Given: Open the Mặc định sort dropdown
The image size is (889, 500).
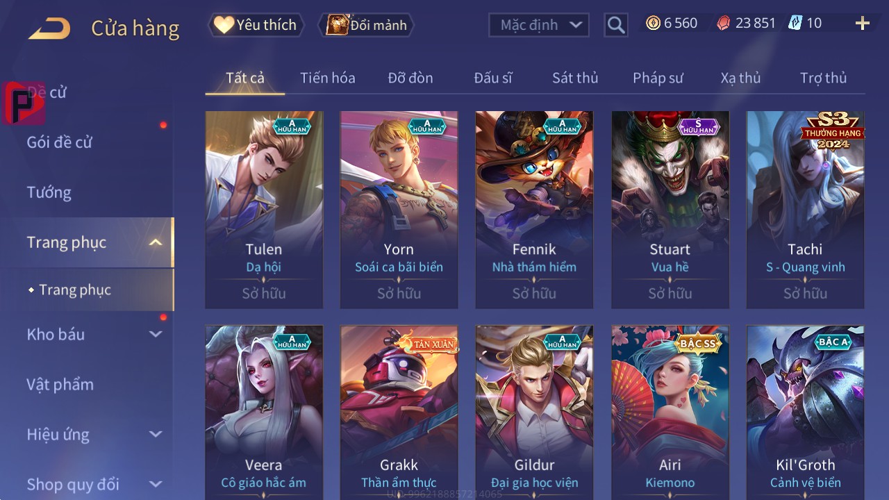Looking at the screenshot, I should 539,25.
